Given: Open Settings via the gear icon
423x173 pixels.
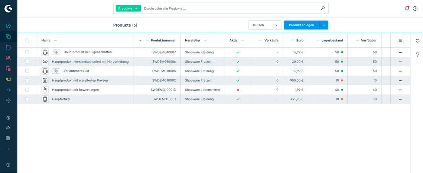Looking at the screenshot, I should 8,101.
